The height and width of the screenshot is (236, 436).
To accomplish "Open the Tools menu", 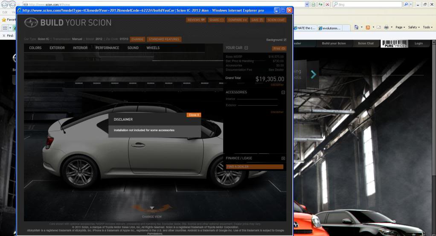I will click(427, 27).
